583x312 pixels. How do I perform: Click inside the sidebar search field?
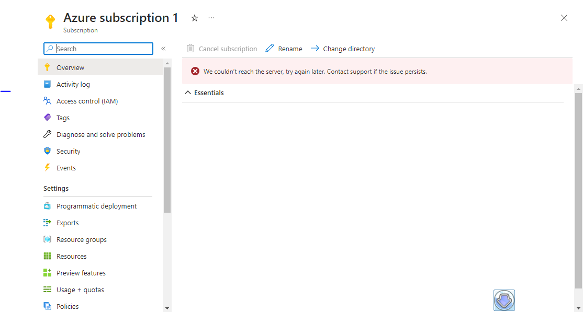point(98,48)
